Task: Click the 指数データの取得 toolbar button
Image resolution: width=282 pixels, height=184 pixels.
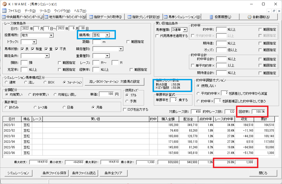Action: point(106,17)
